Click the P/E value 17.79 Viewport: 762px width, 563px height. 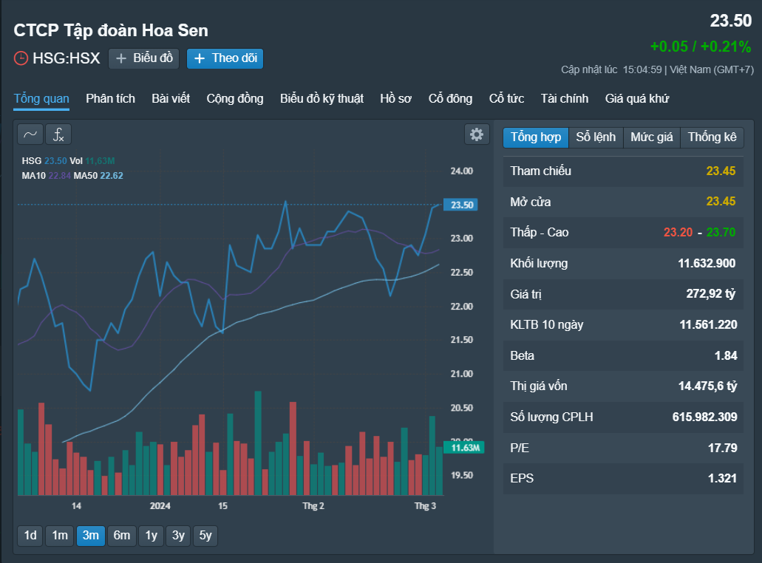722,448
